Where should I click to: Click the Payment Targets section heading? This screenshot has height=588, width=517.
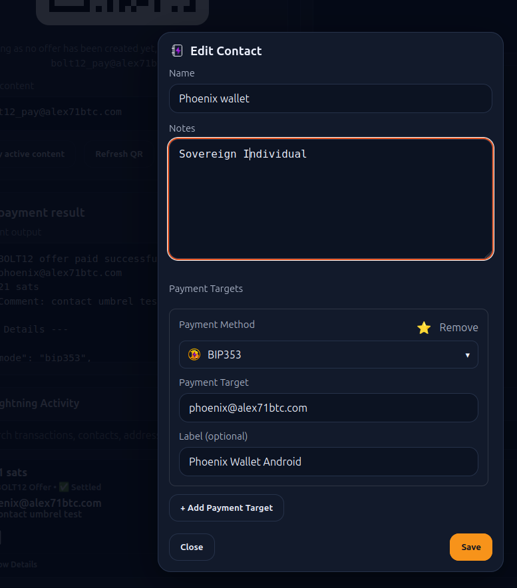pyautogui.click(x=206, y=289)
